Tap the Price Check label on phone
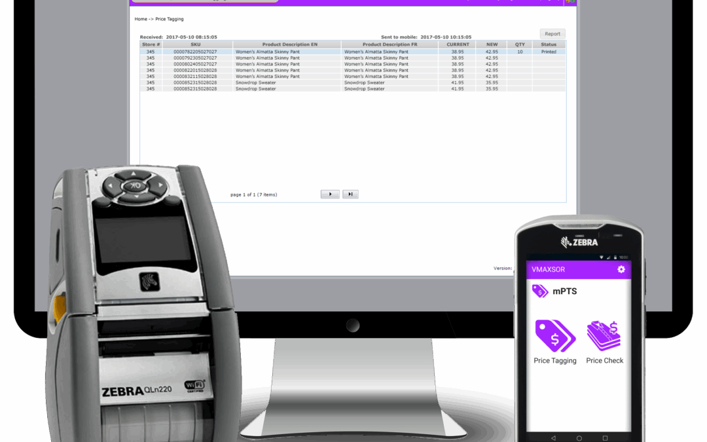 [605, 360]
